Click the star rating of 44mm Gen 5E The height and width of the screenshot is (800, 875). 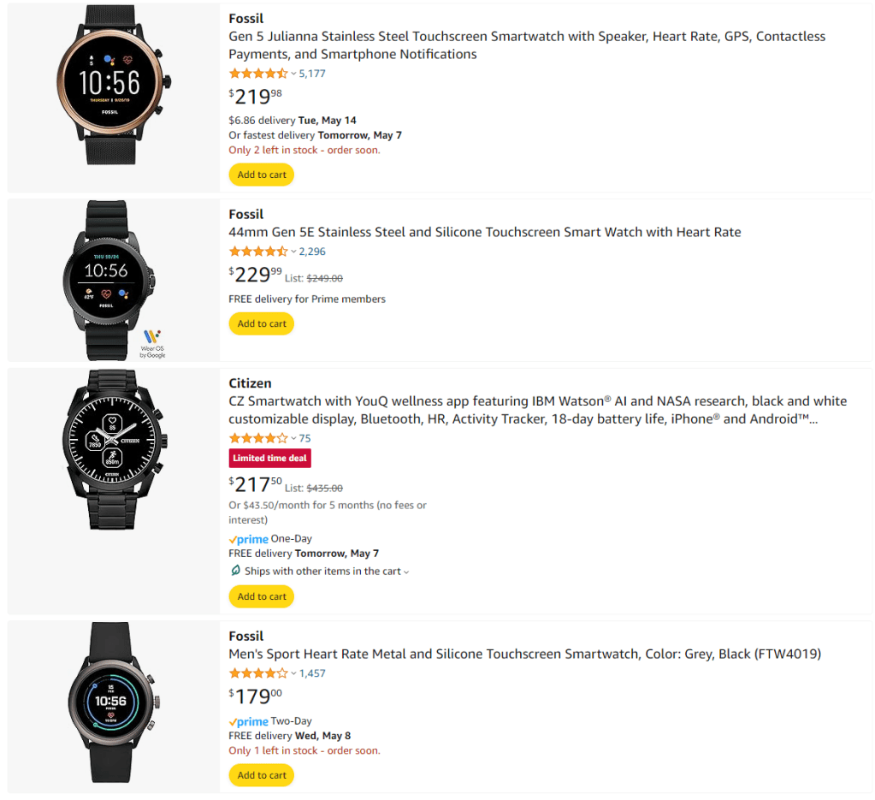[x=258, y=252]
